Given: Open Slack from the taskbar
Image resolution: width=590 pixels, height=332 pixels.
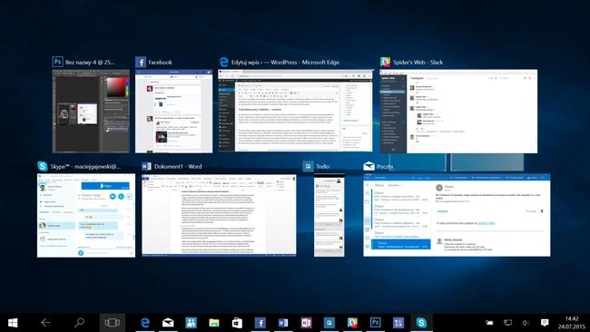Looking at the screenshot, I should tap(352, 323).
